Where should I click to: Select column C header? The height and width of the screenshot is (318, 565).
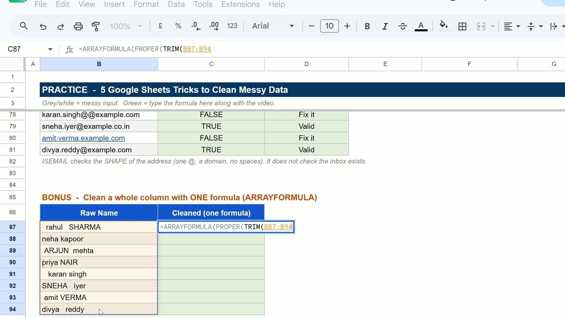[211, 64]
